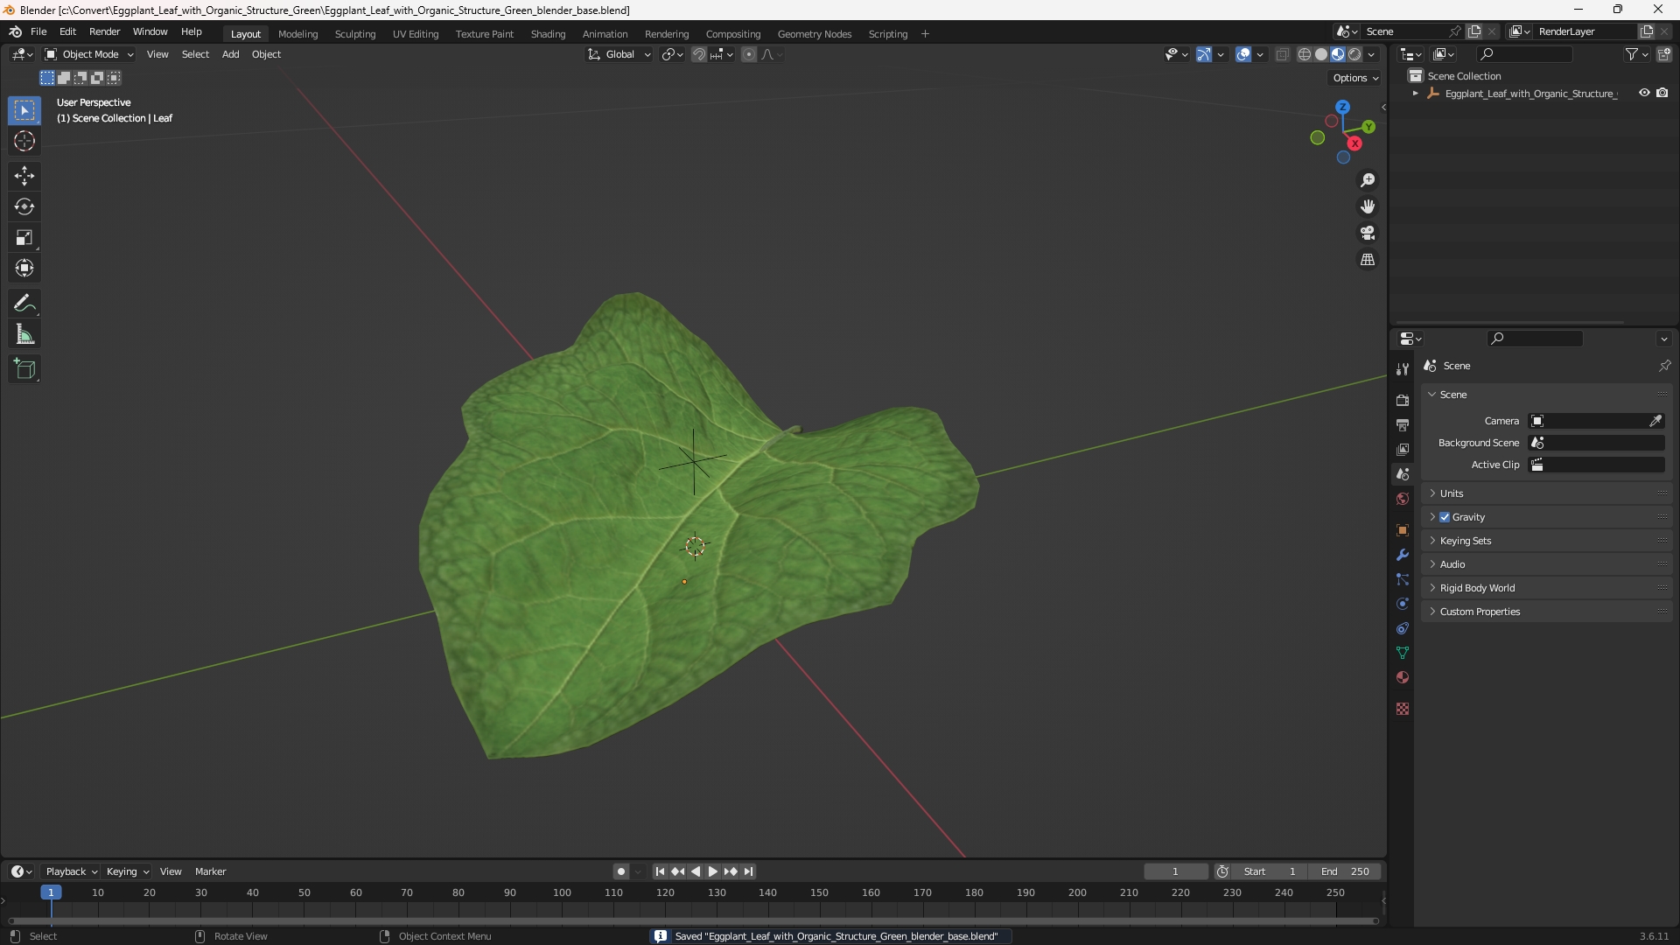
Task: Click the timeline frame 1 playhead marker
Action: (51, 892)
